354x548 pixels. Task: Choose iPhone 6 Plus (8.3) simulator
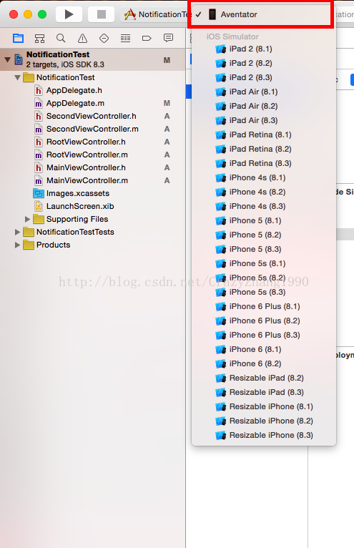pyautogui.click(x=264, y=335)
